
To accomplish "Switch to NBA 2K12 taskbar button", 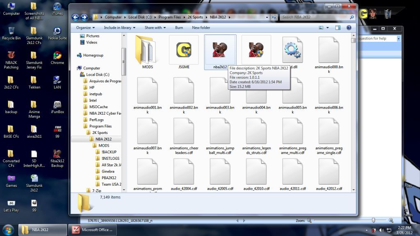I will point(42,230).
